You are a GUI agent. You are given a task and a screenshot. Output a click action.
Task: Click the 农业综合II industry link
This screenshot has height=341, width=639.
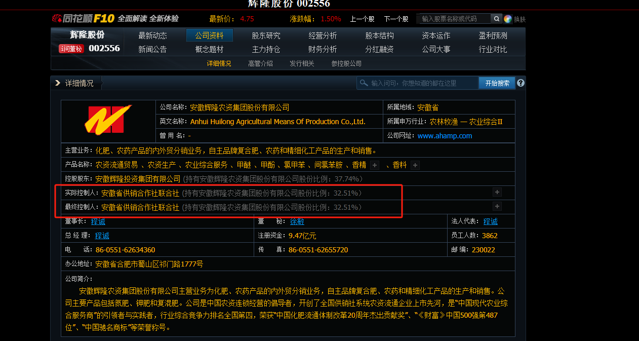click(x=486, y=122)
